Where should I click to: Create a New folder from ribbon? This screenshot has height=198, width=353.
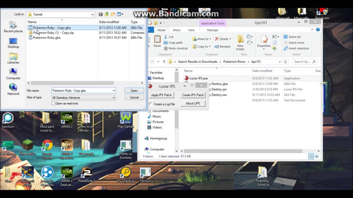coord(240,43)
